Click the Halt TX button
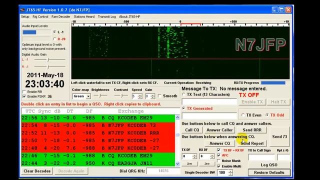This screenshot has width=320, height=180. (278, 102)
